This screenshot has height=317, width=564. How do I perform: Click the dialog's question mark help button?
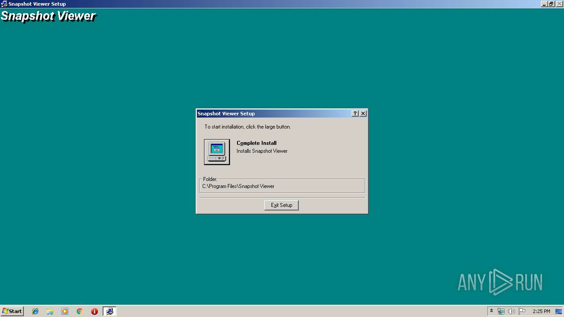(x=355, y=114)
